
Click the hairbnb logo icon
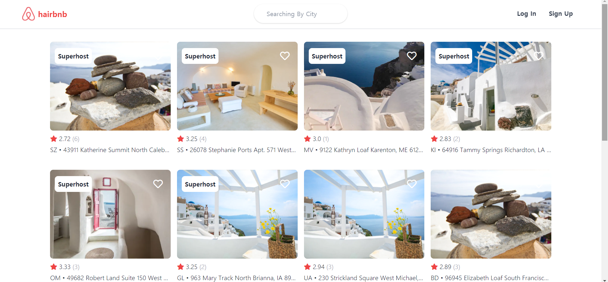tap(28, 14)
